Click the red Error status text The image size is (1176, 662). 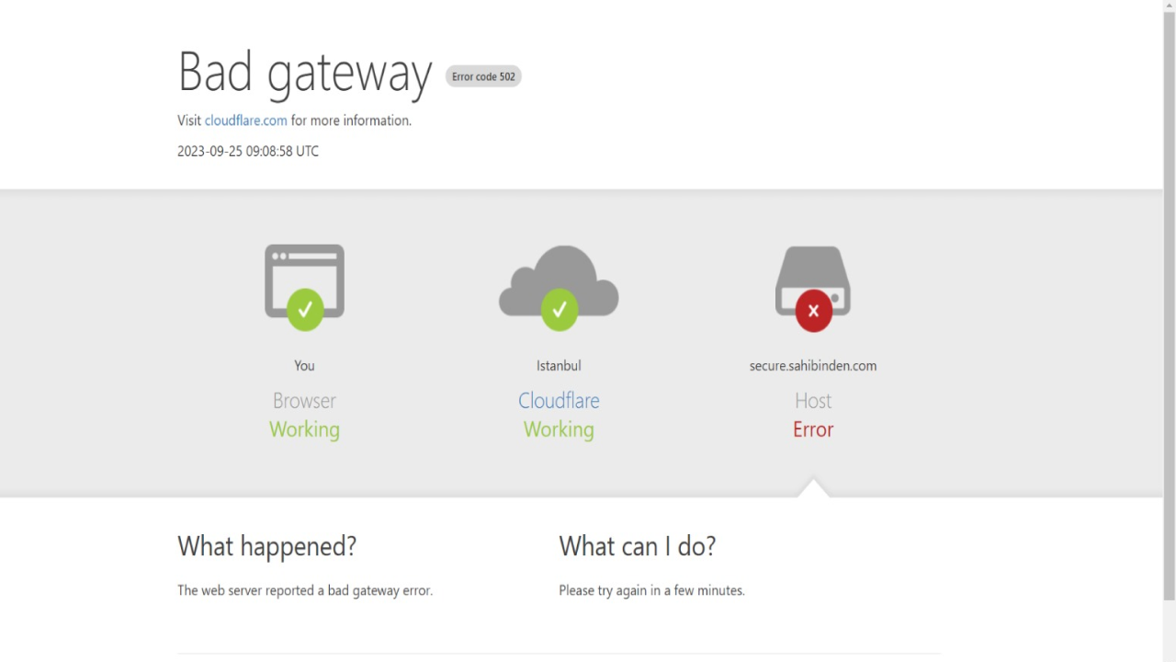[x=813, y=429]
